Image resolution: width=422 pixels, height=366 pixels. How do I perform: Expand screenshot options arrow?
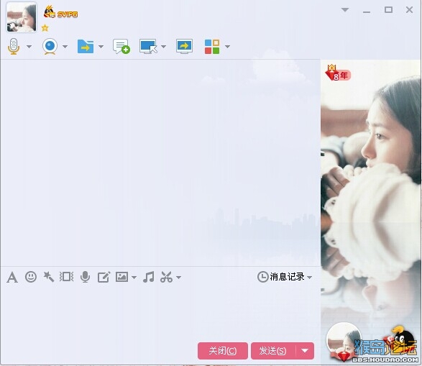179,277
